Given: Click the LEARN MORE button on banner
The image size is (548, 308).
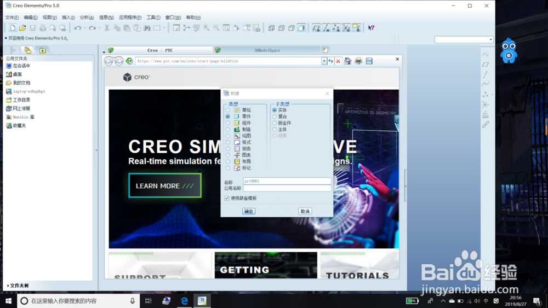Looking at the screenshot, I should [165, 185].
